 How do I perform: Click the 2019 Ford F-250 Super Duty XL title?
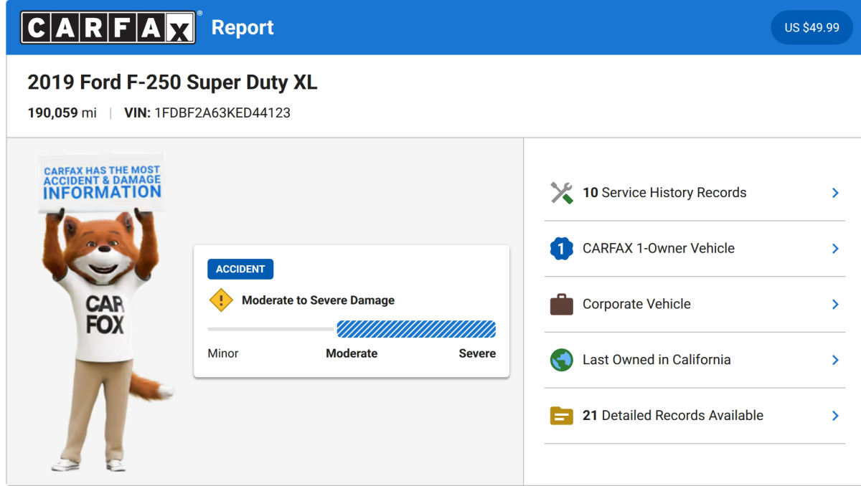pos(172,82)
